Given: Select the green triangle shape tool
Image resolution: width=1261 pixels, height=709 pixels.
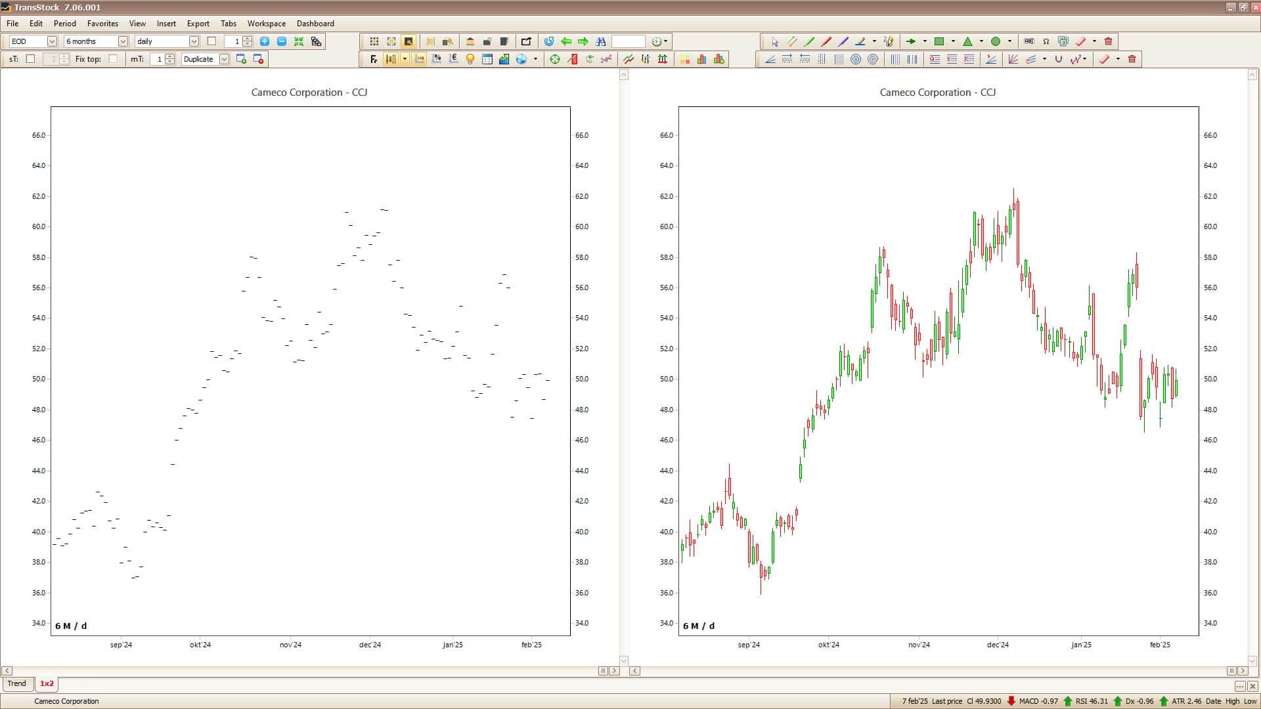Looking at the screenshot, I should [x=967, y=41].
